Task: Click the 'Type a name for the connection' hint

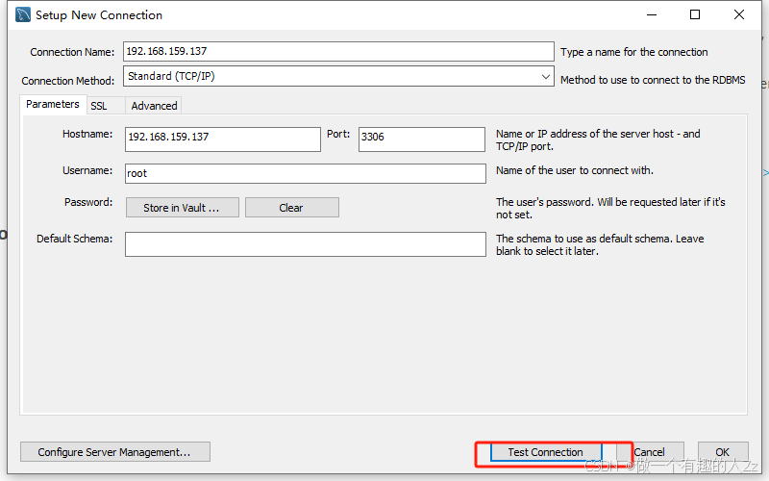Action: 634,52
